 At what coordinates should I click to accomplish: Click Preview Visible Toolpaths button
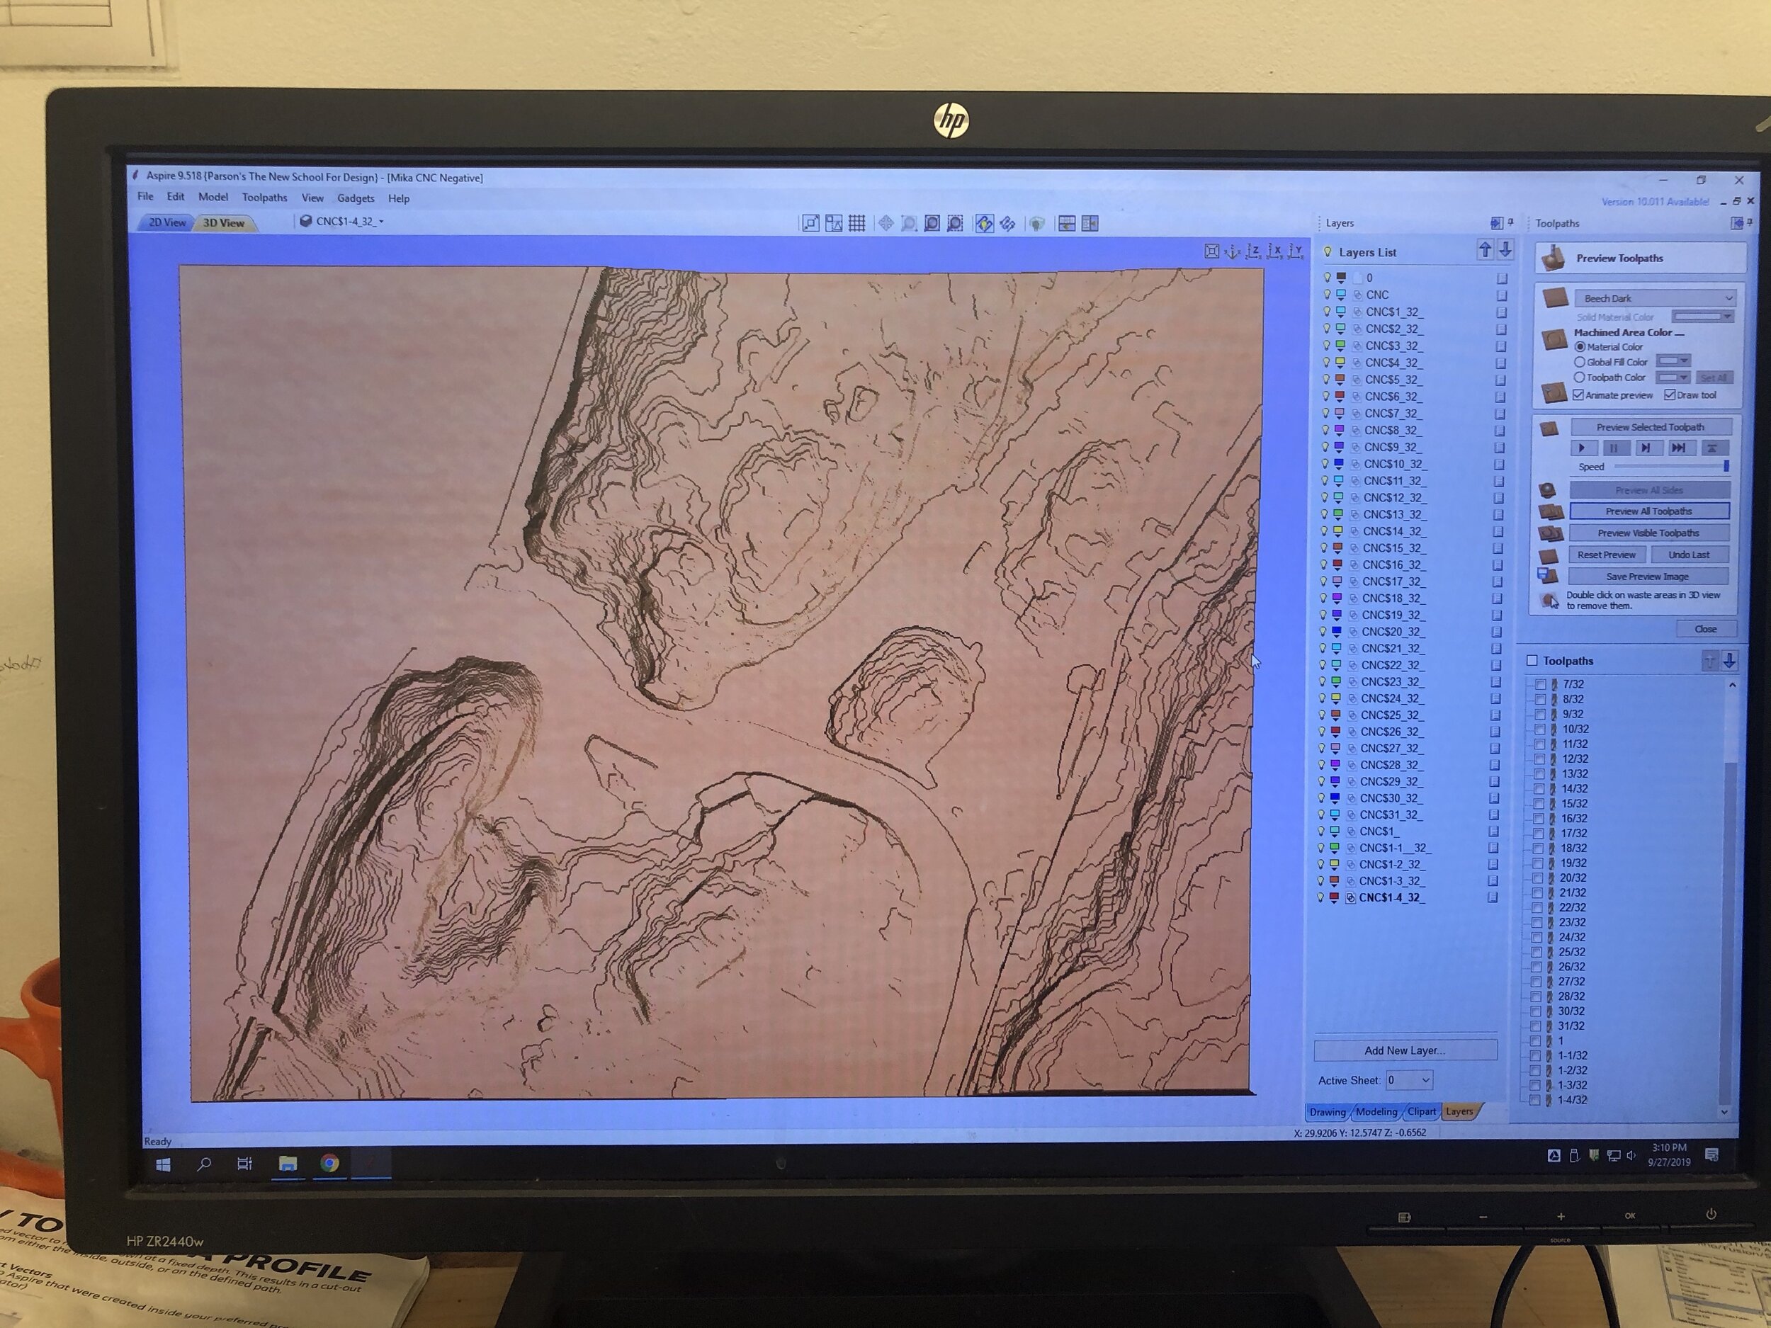(x=1648, y=533)
